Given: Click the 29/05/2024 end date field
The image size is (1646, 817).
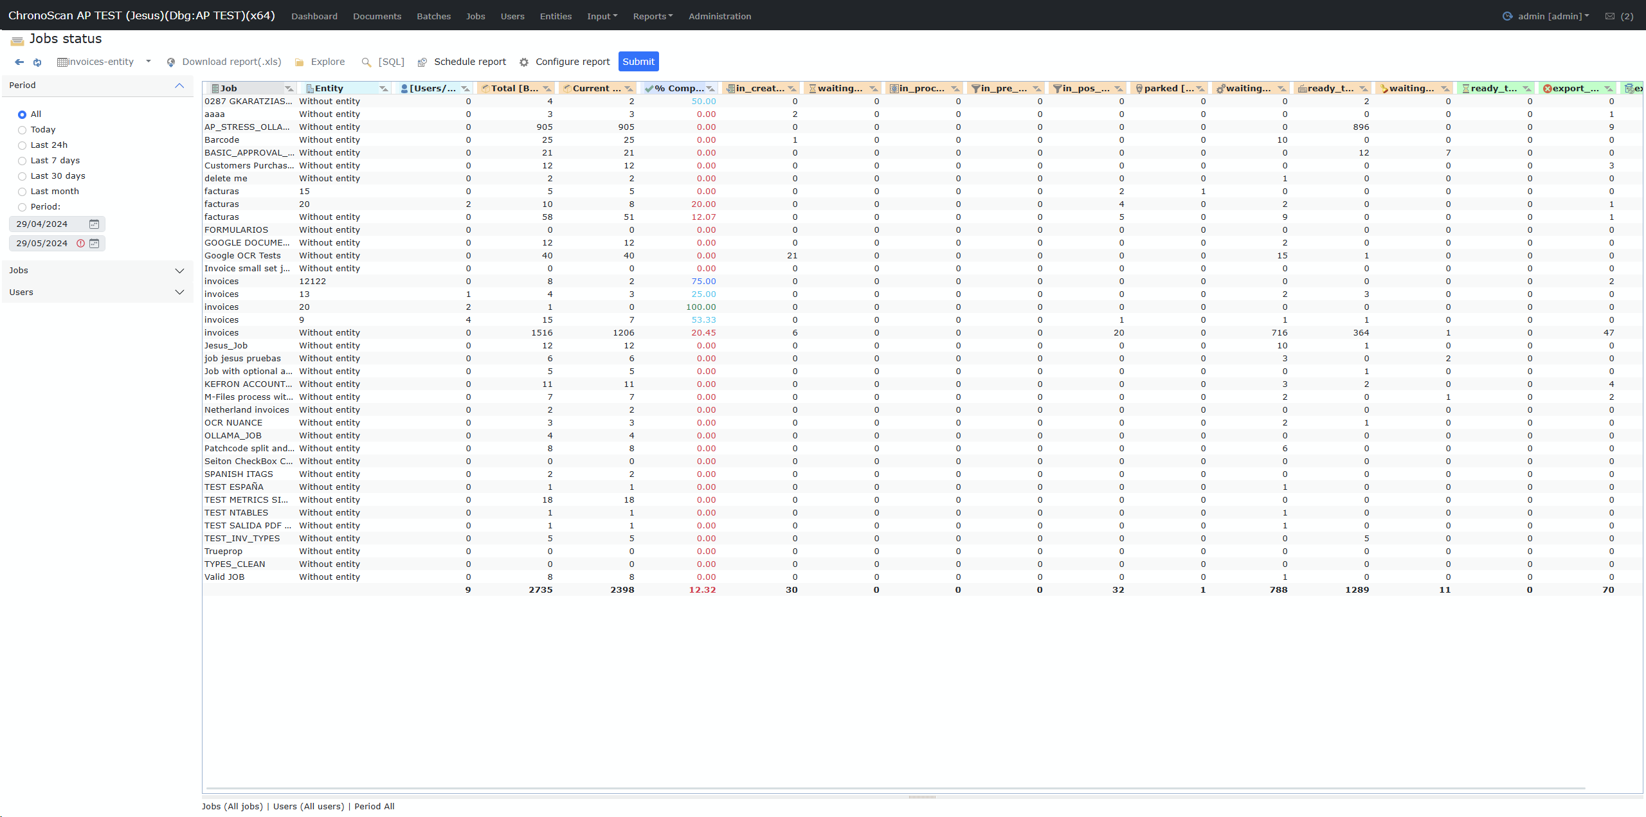Looking at the screenshot, I should click(x=42, y=243).
